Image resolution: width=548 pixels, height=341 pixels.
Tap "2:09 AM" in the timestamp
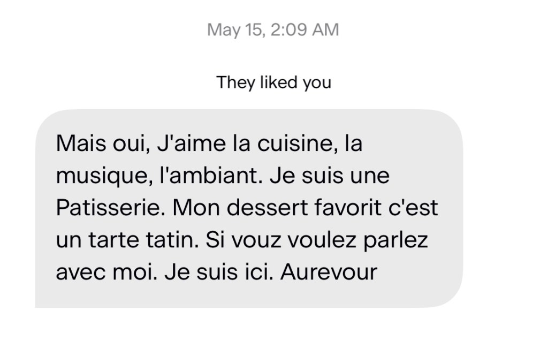click(x=305, y=29)
